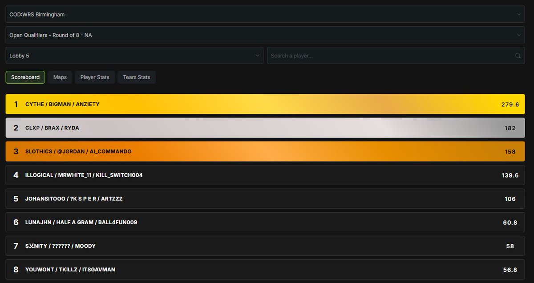Select the SXNITY / ?????? / MOODY row

coord(265,246)
